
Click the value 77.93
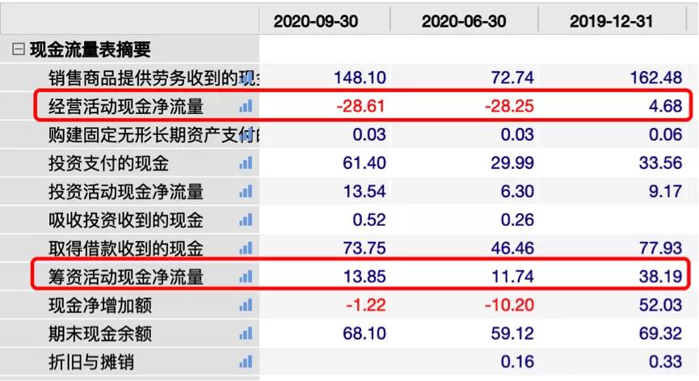661,248
